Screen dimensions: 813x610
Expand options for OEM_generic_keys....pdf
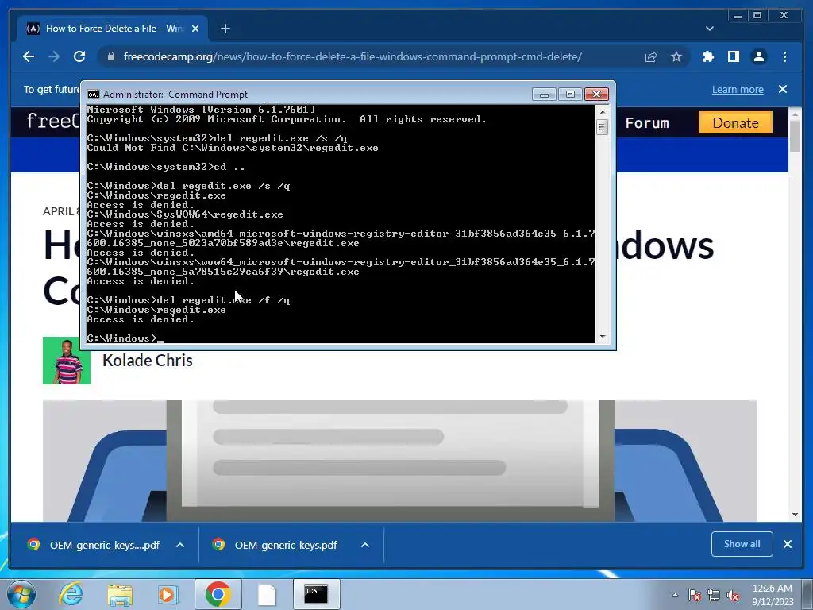180,545
